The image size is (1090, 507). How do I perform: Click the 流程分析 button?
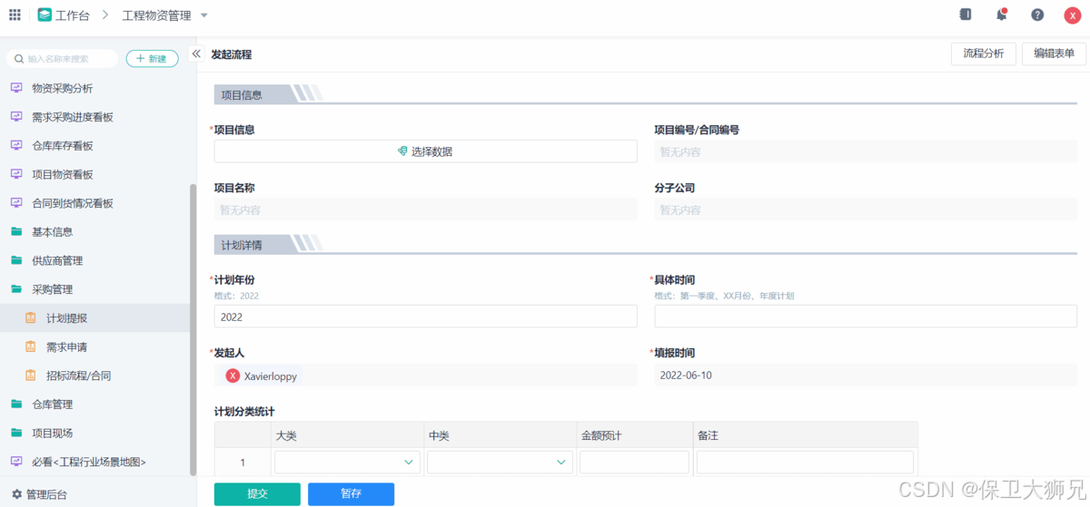tap(984, 54)
